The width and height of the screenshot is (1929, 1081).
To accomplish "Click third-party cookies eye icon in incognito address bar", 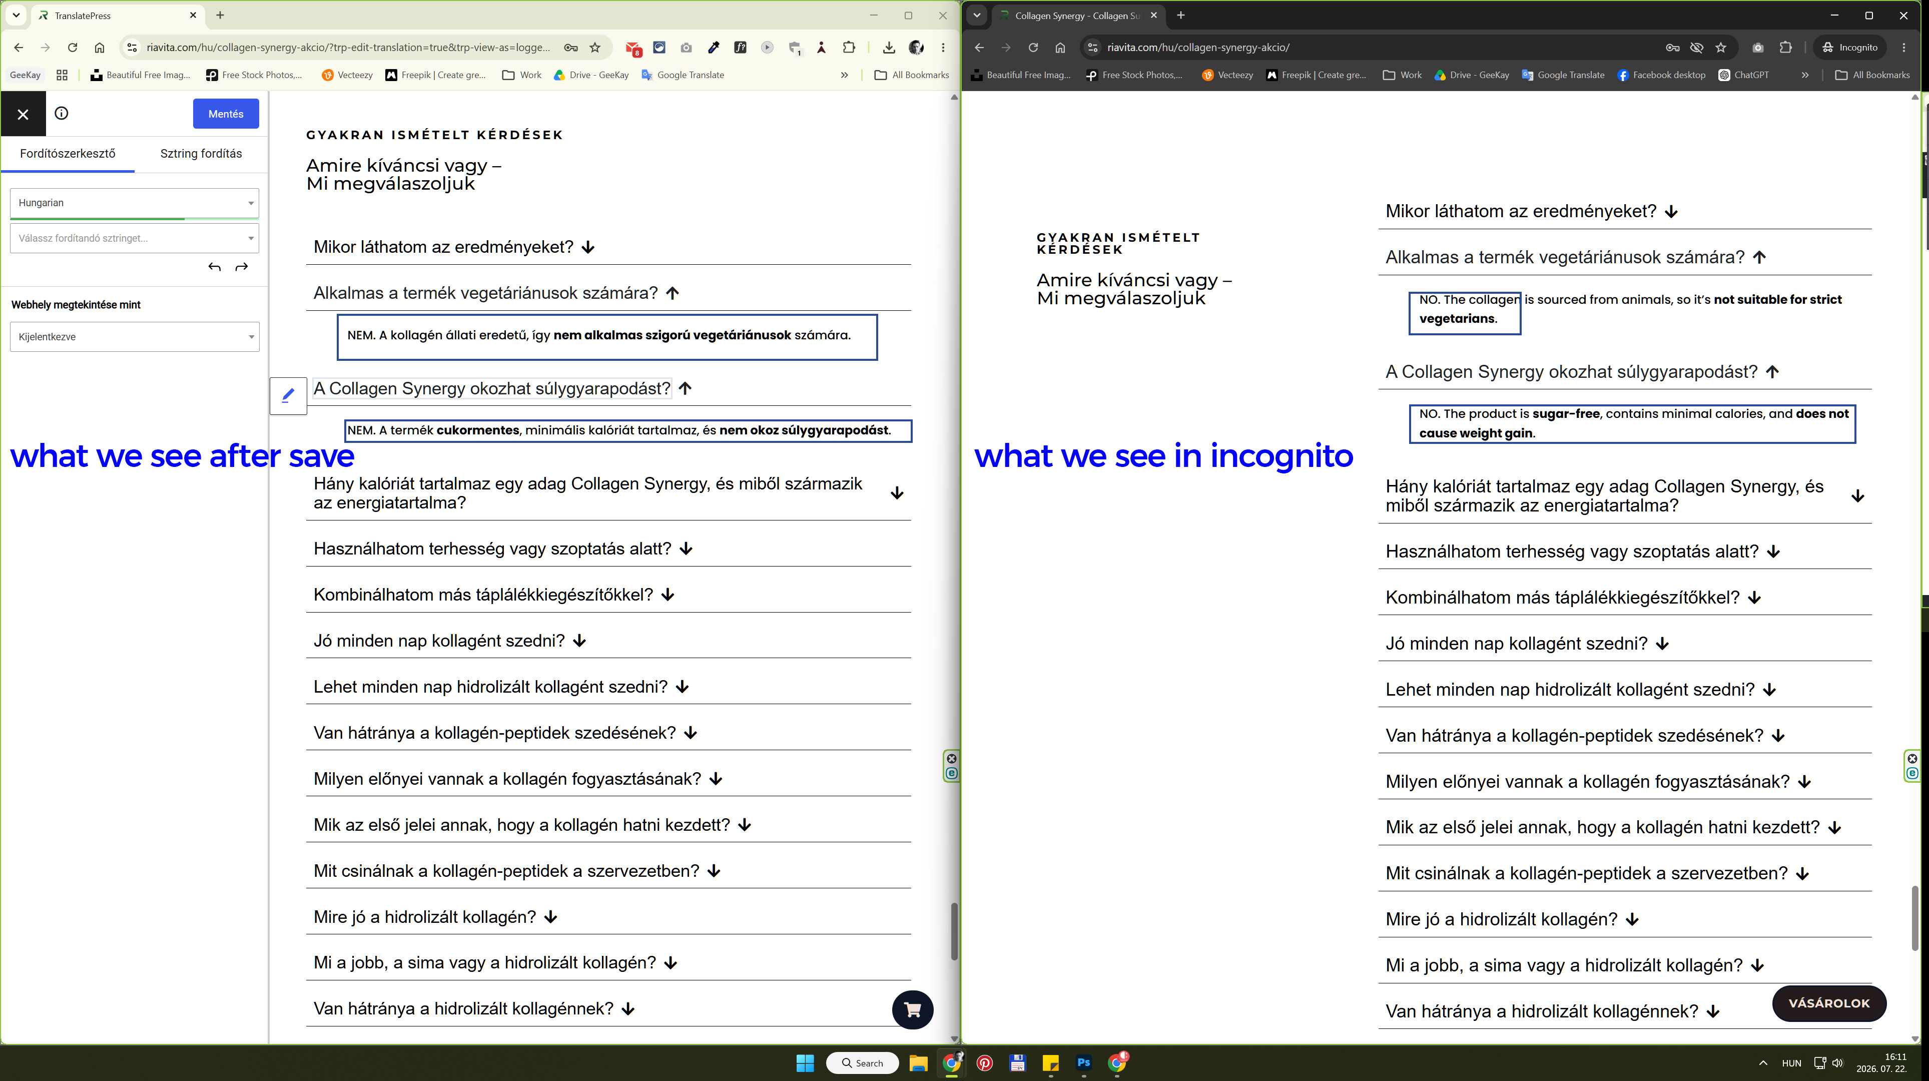I will coord(1696,47).
